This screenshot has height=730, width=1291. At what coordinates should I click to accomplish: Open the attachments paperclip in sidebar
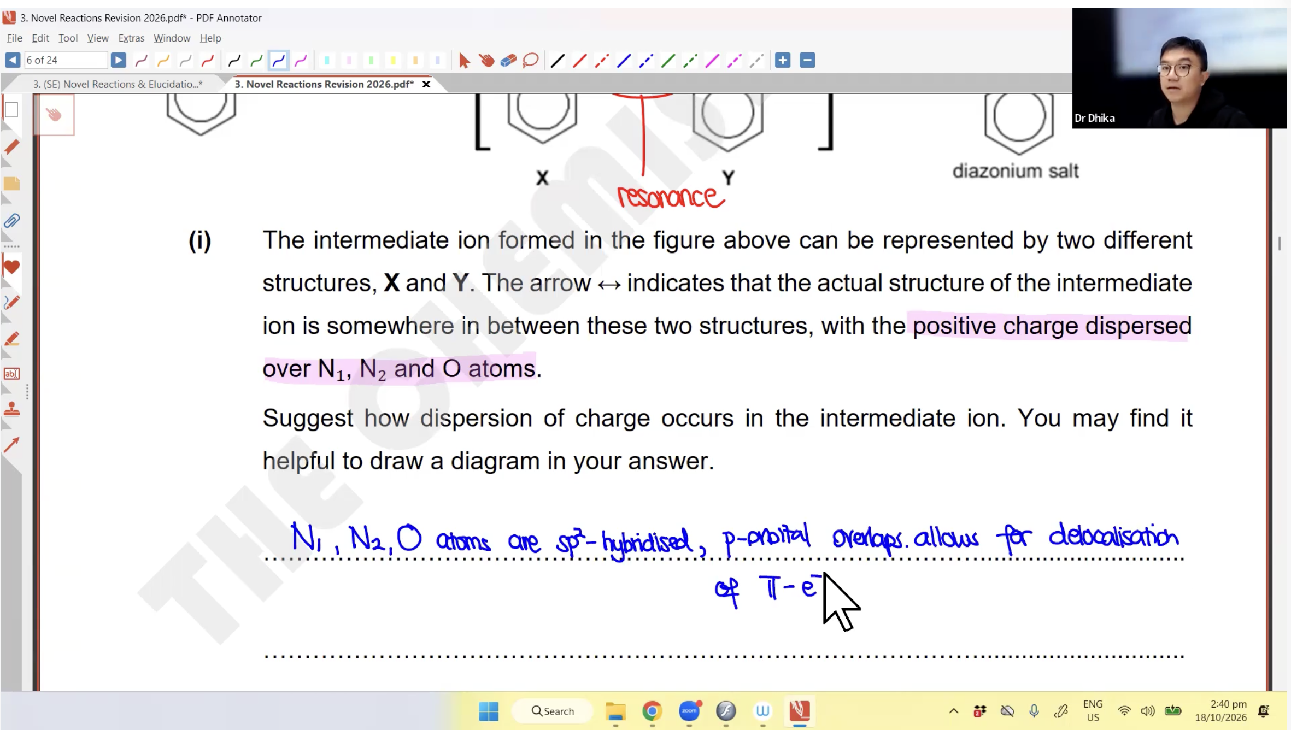tap(11, 221)
